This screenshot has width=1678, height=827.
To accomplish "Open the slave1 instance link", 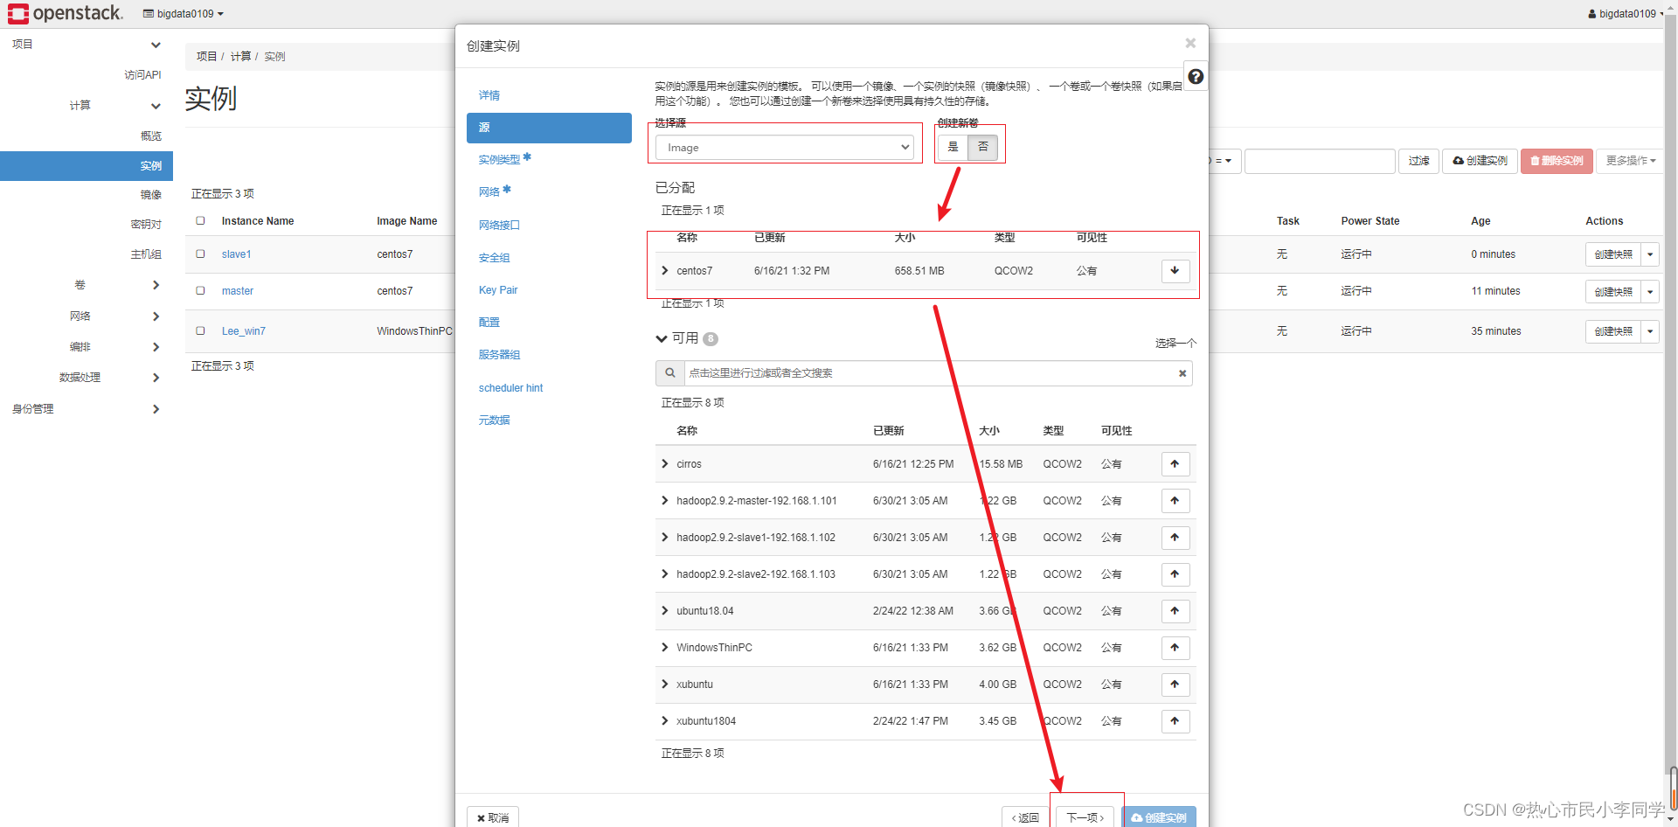I will 236,254.
